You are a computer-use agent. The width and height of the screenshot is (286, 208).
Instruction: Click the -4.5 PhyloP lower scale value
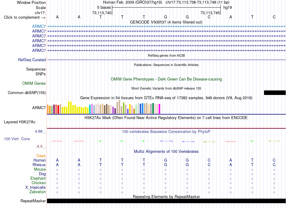[39, 147]
